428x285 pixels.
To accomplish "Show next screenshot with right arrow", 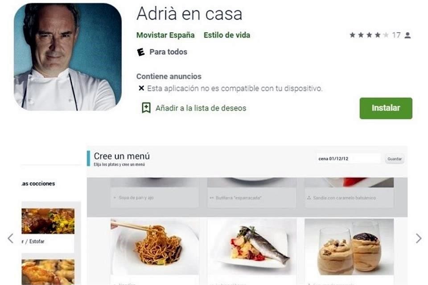I will point(419,238).
